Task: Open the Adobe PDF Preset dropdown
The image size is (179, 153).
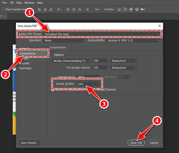Action: [102, 34]
